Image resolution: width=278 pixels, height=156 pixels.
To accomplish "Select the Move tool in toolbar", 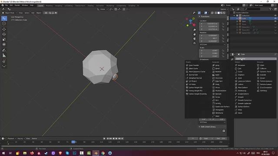I will click(4, 29).
